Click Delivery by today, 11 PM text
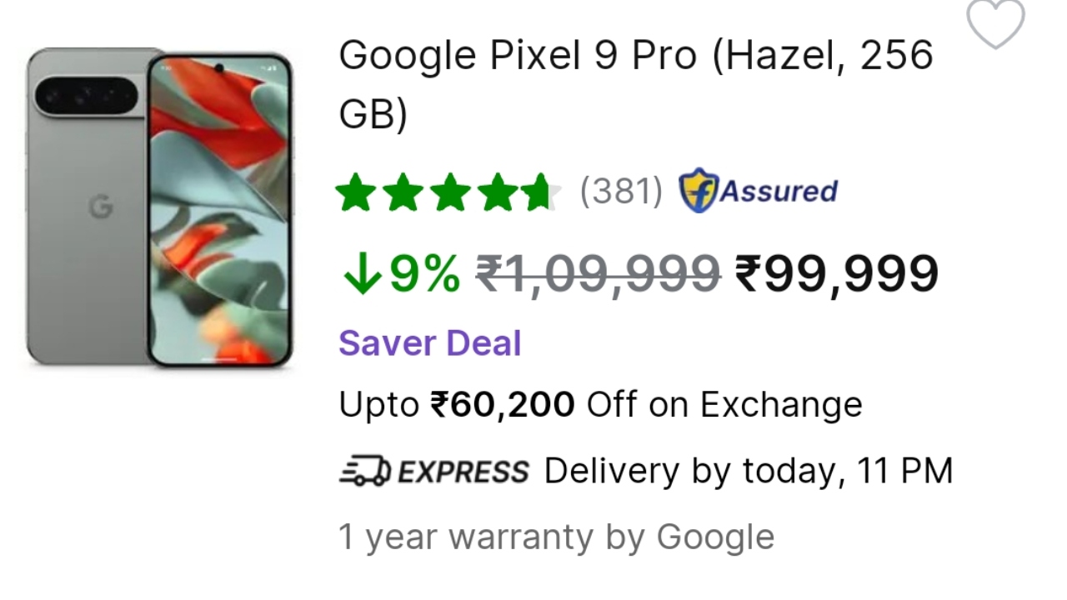This screenshot has width=1067, height=600. (x=749, y=472)
